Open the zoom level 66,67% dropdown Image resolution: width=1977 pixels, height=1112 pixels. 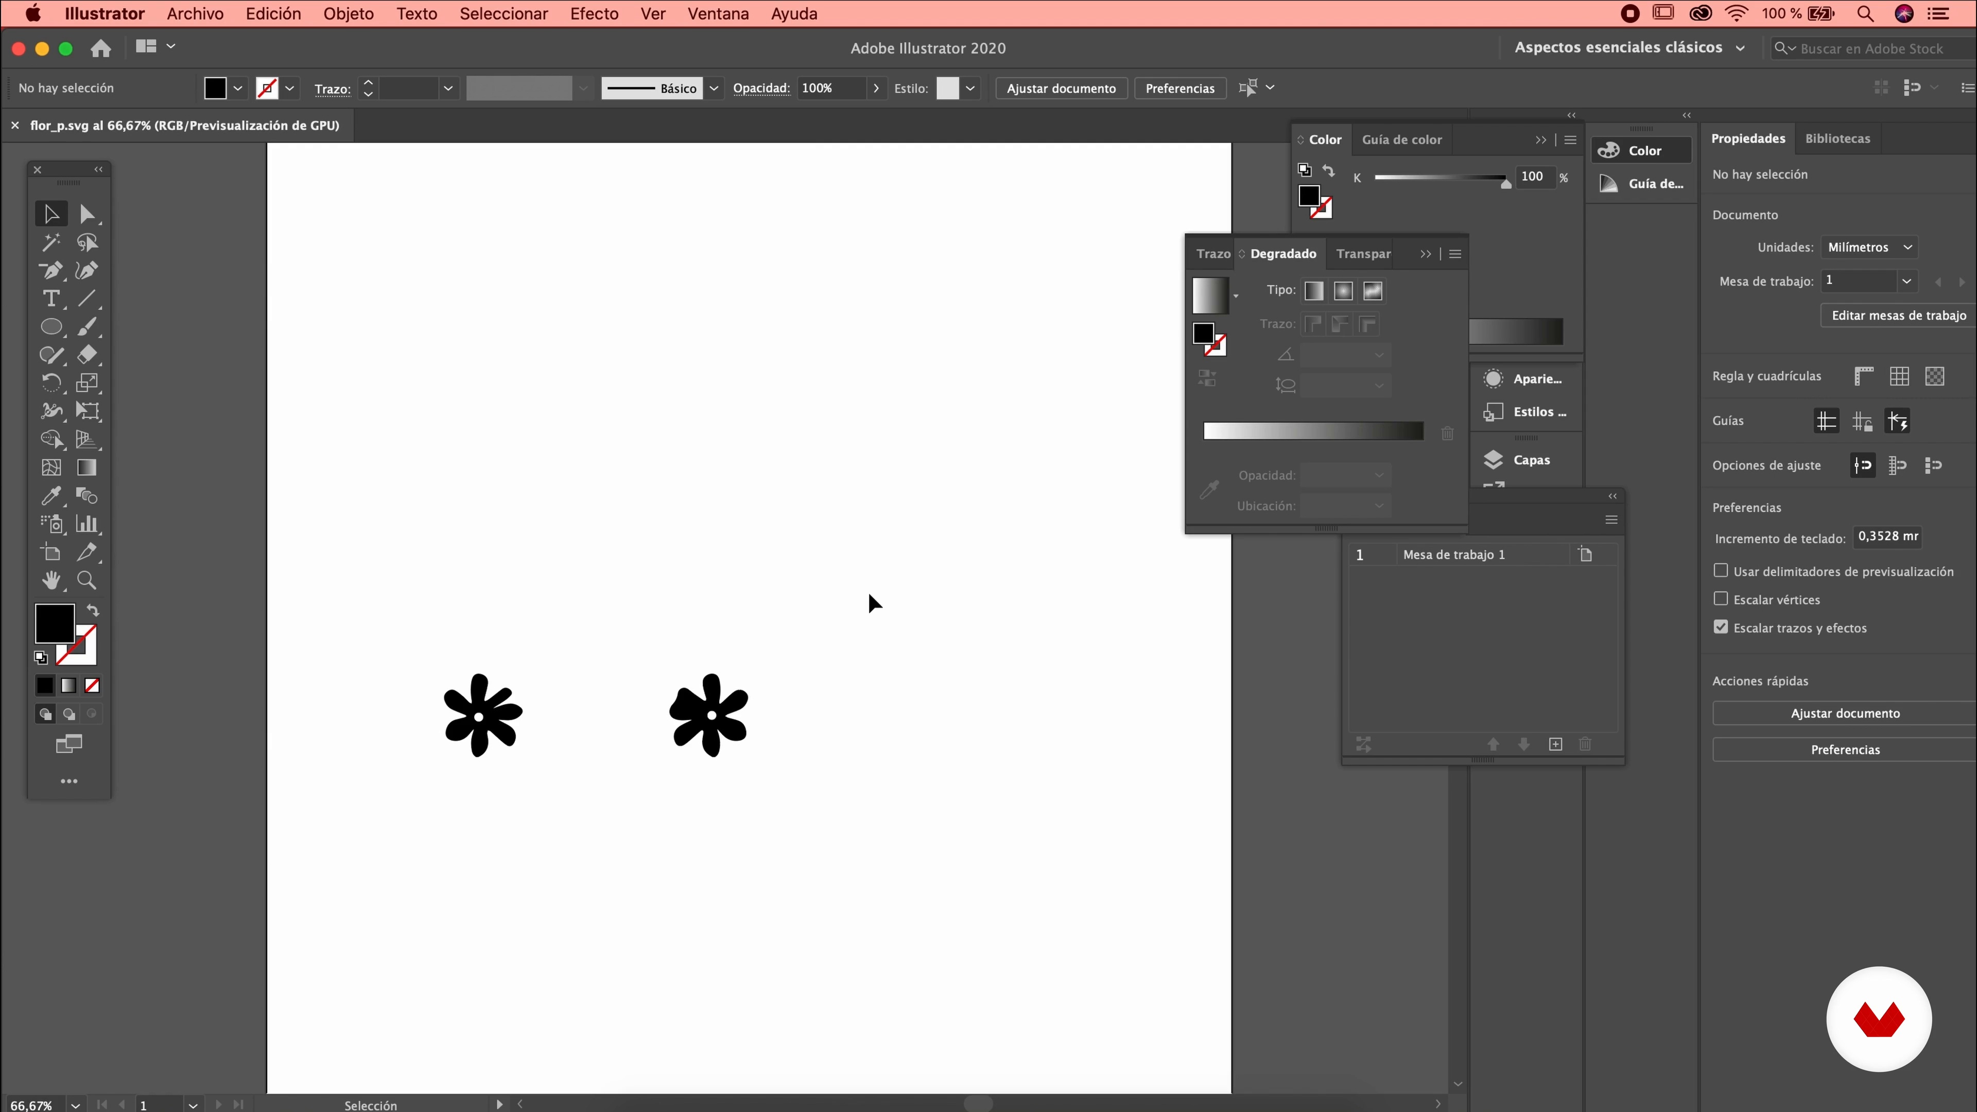[x=75, y=1105]
